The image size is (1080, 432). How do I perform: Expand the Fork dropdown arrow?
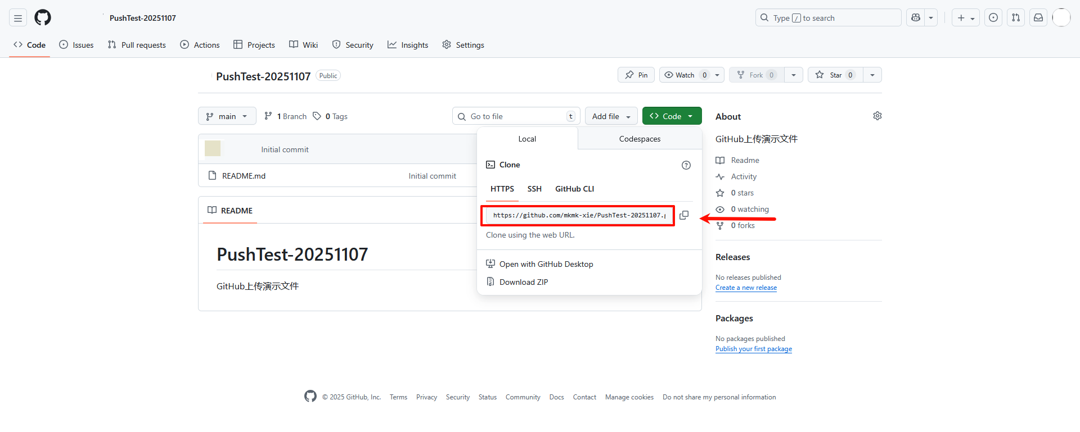pyautogui.click(x=794, y=75)
